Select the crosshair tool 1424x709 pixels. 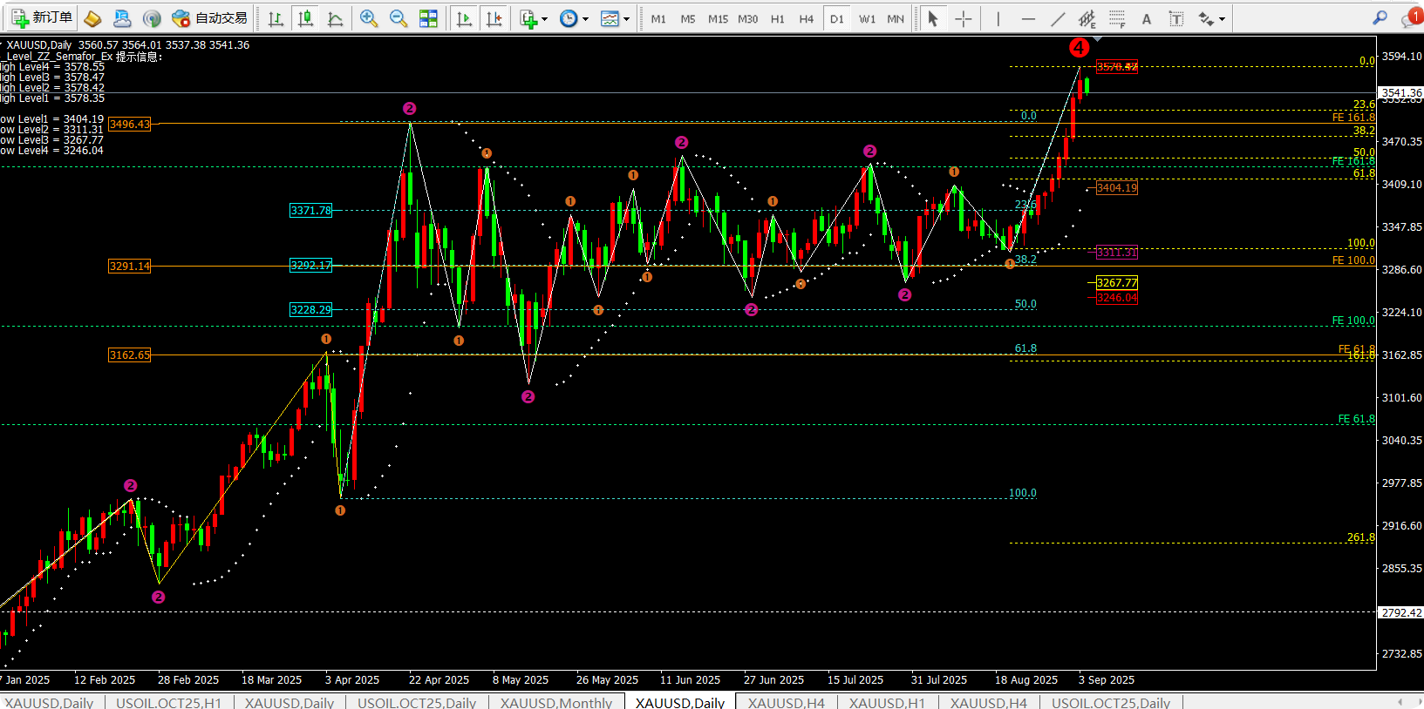coord(963,18)
